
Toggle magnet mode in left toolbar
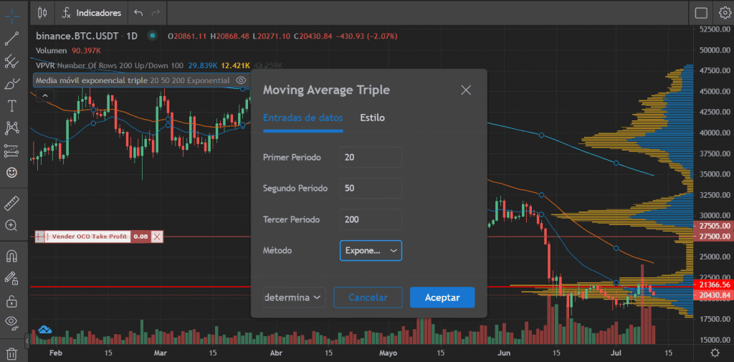point(12,255)
